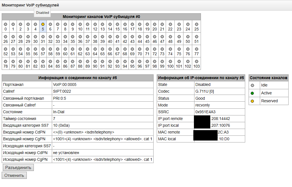The height and width of the screenshot is (187, 292).
Task: Click the Mode value recvonly
Action: click(203, 105)
